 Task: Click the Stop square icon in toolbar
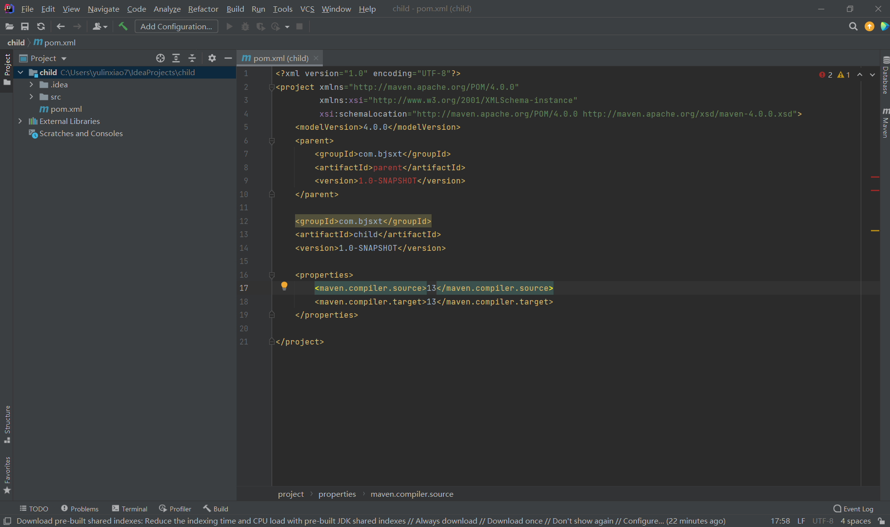click(299, 26)
